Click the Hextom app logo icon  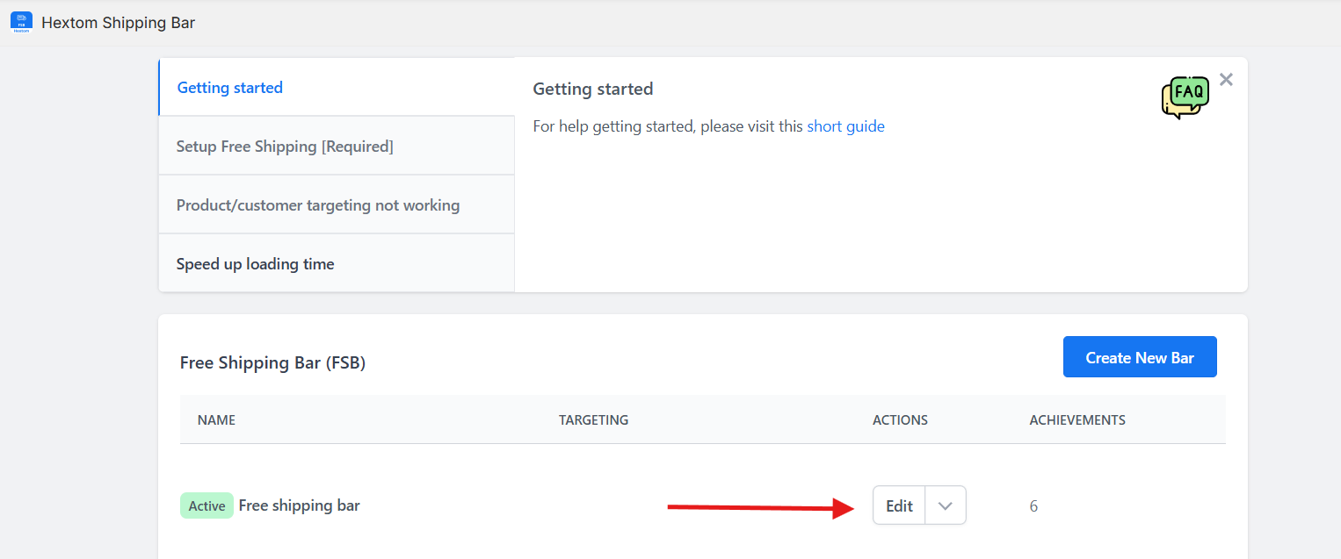[21, 23]
